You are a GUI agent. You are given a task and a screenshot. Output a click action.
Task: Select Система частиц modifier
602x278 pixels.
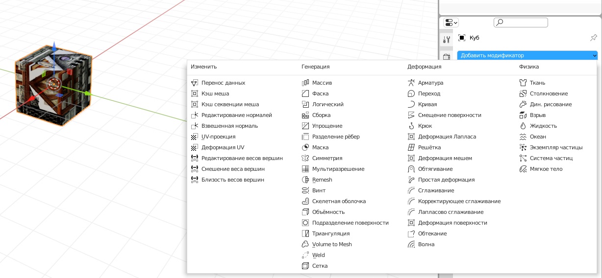[x=546, y=158]
